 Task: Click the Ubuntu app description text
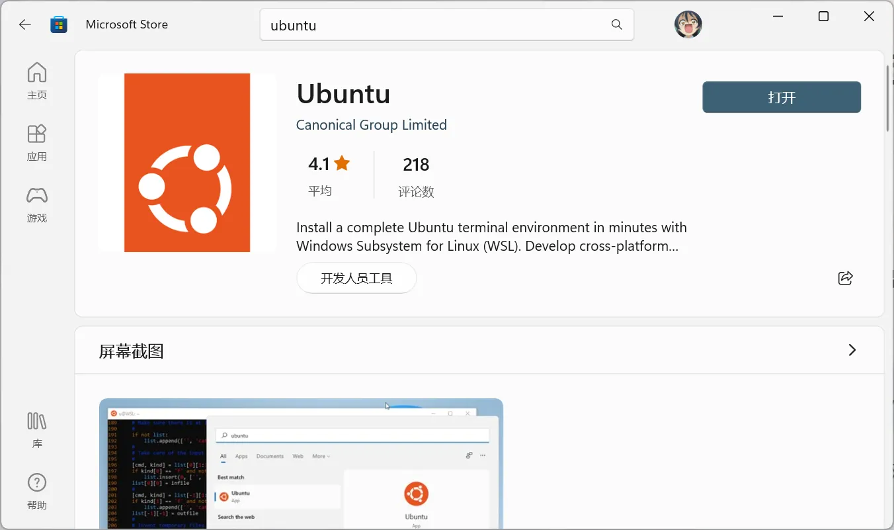click(x=491, y=237)
